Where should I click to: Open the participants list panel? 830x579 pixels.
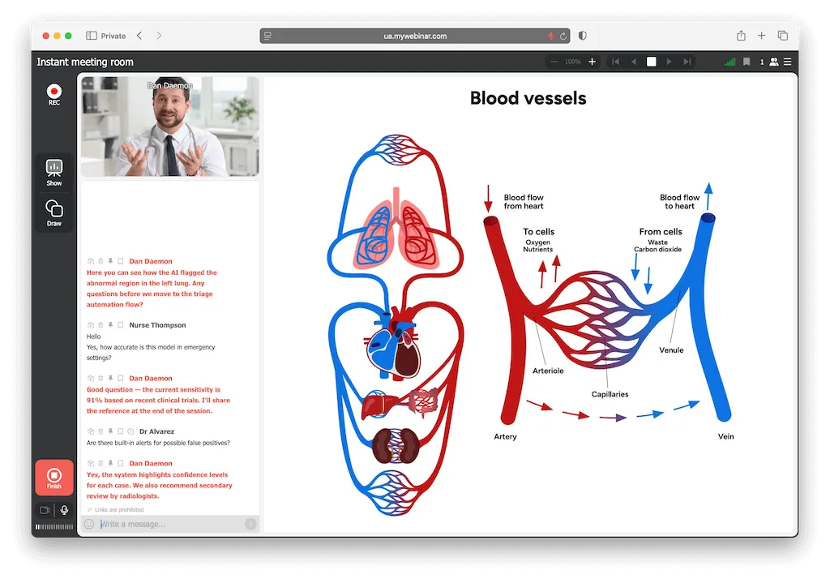point(773,62)
